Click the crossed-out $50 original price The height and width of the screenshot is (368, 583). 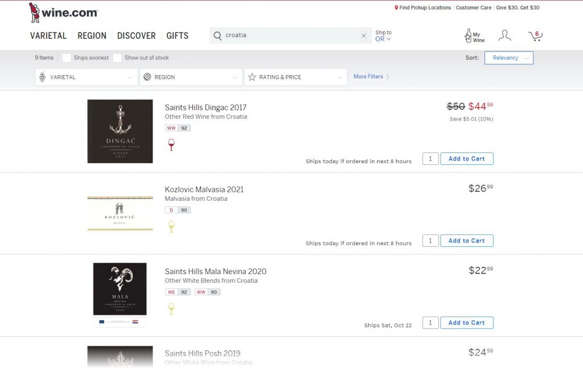(456, 106)
